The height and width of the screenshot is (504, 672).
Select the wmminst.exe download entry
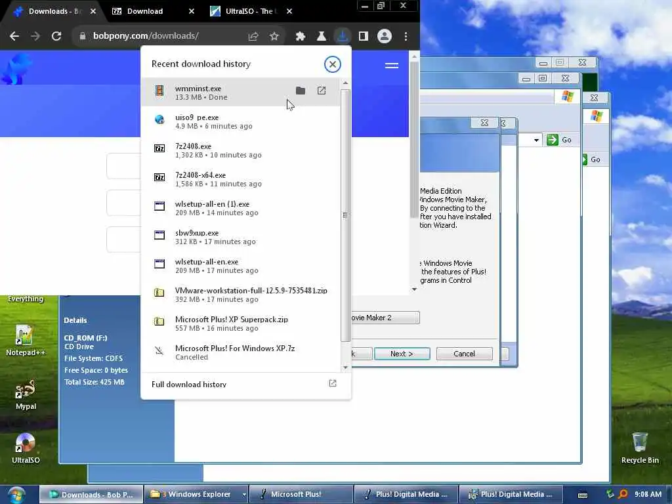click(x=241, y=92)
